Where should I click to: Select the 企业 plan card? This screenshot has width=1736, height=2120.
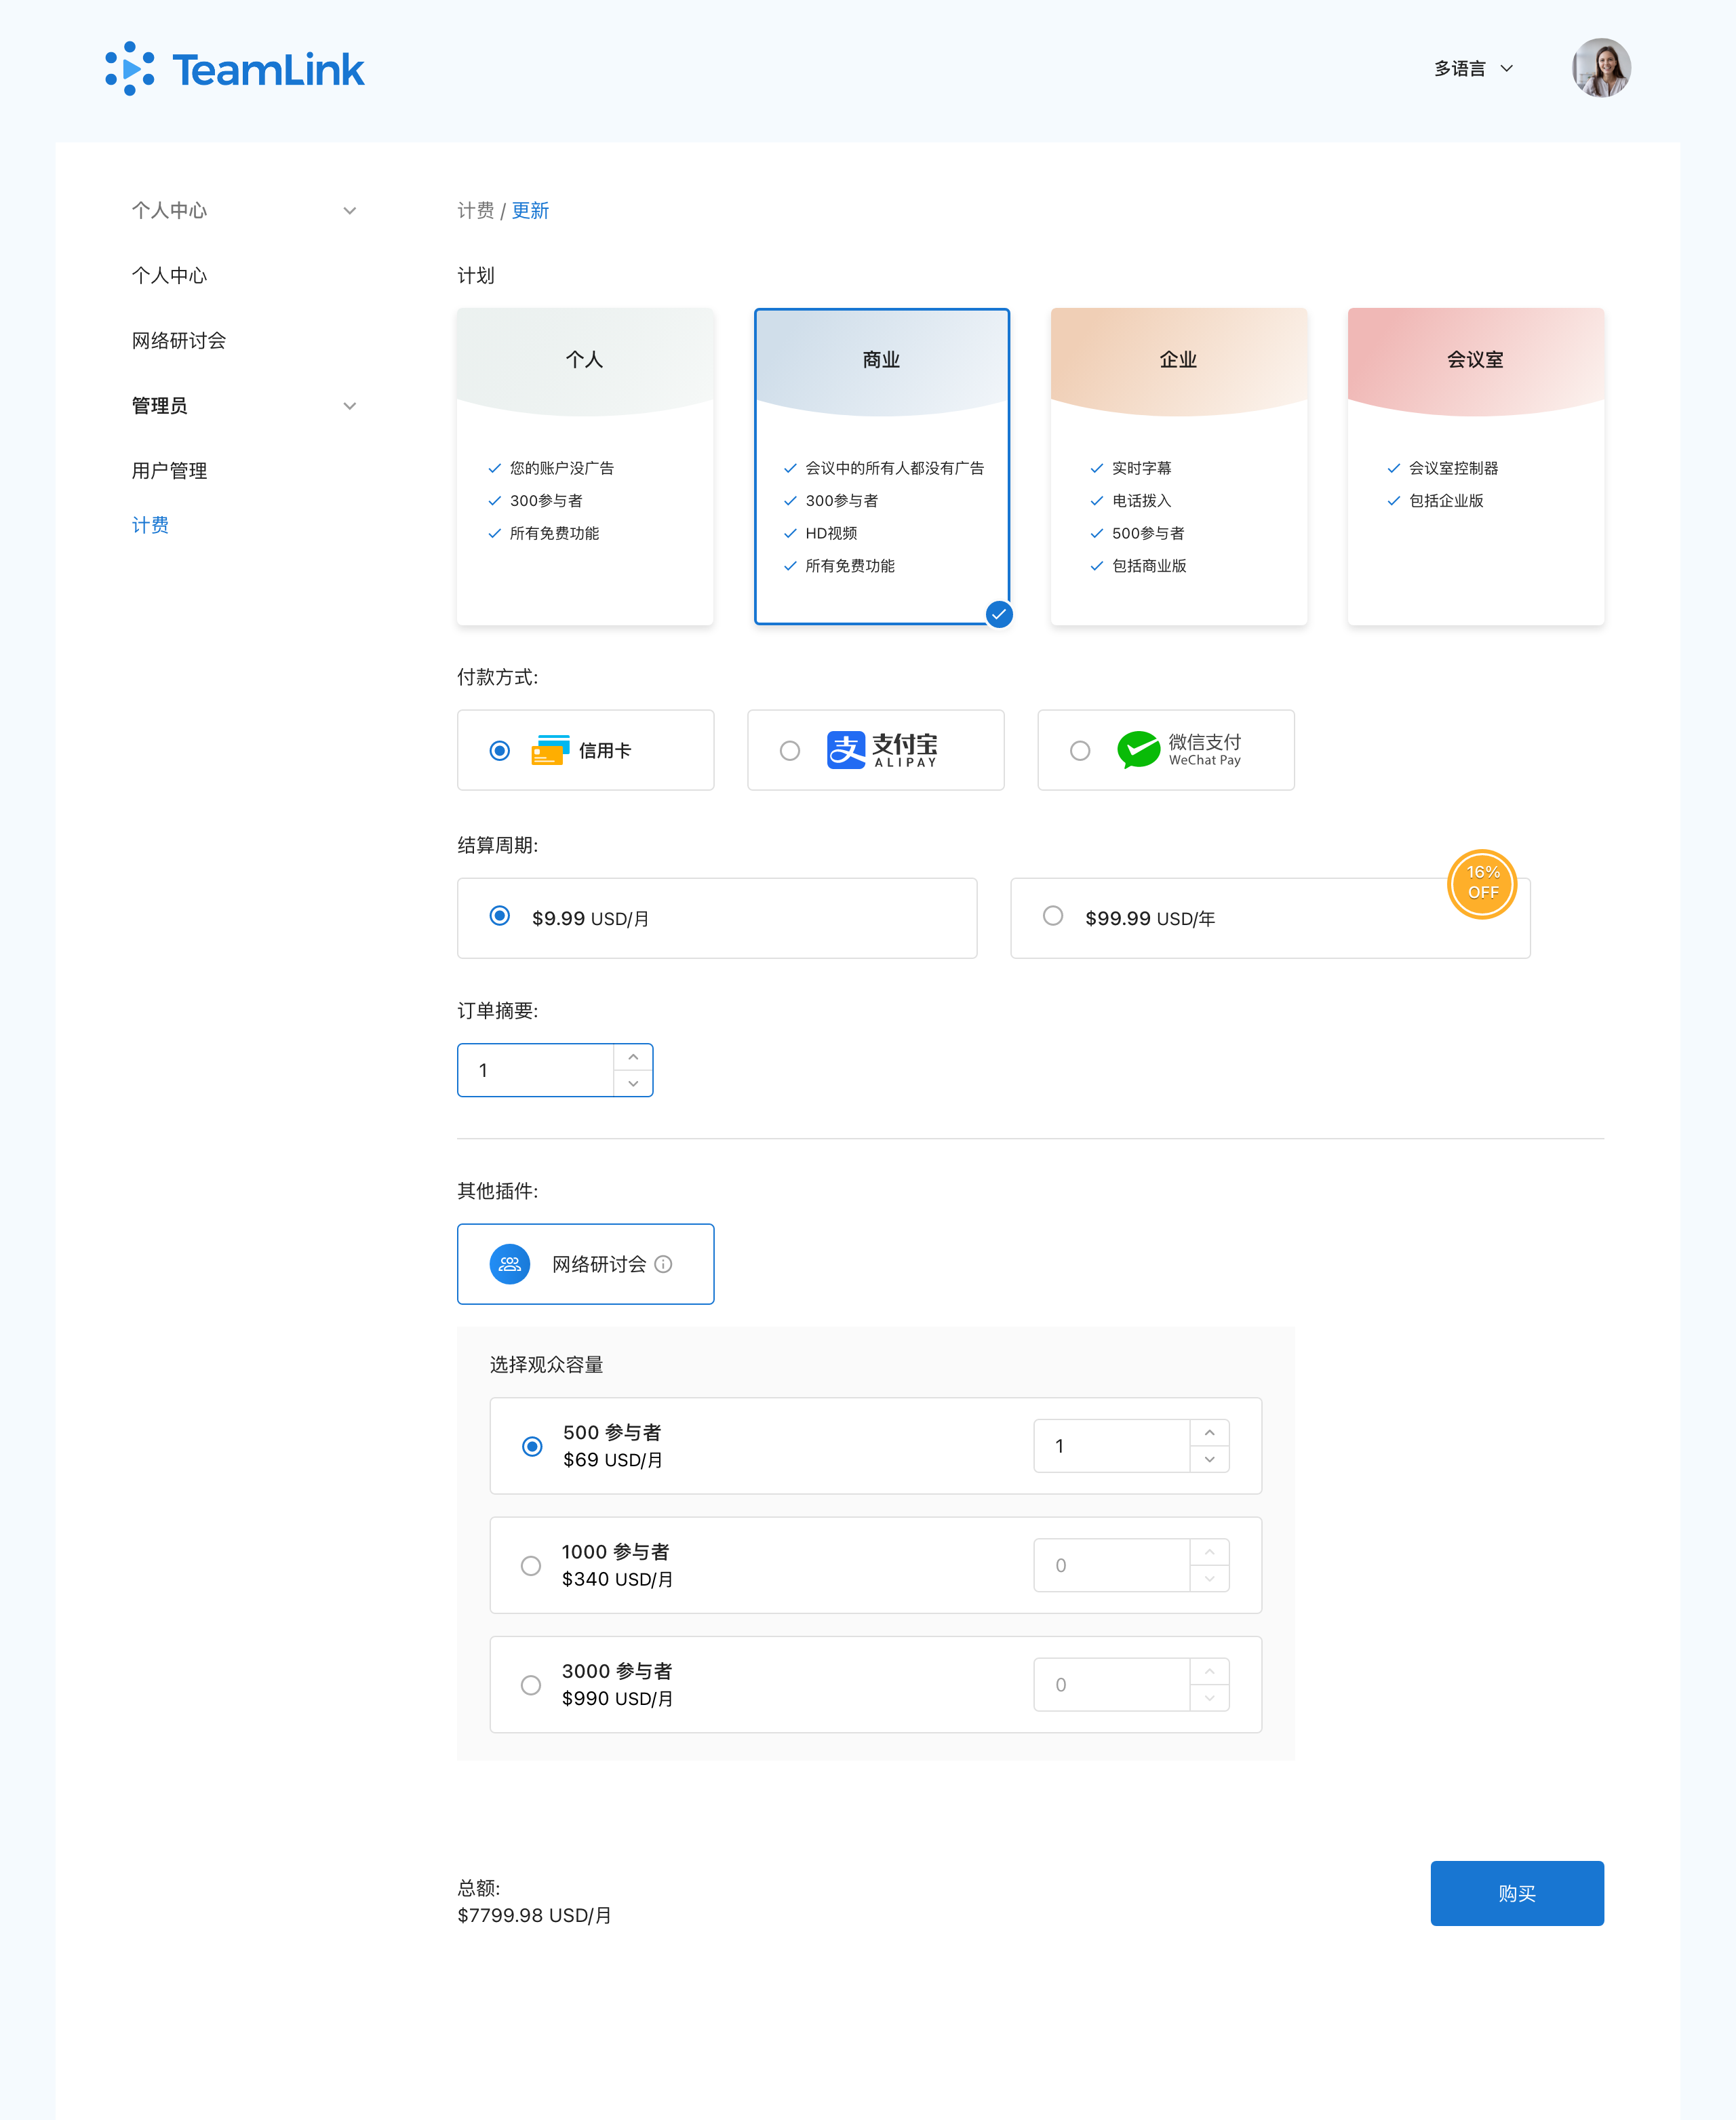pyautogui.click(x=1178, y=466)
